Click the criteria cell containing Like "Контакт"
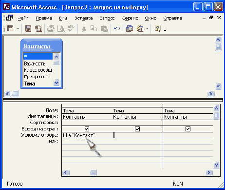 pyautogui.click(x=88, y=135)
